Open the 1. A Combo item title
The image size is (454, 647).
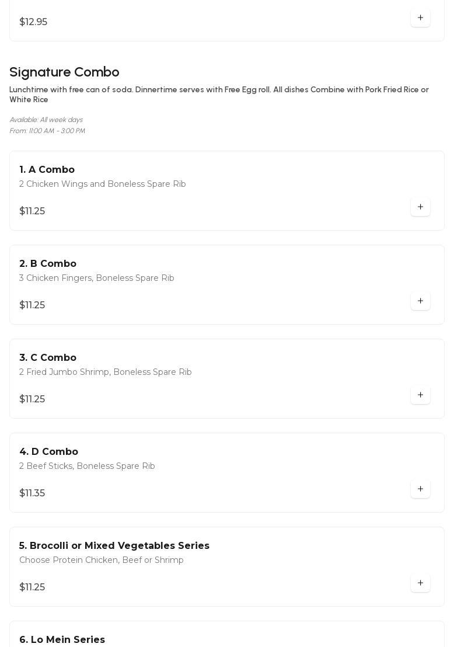pos(47,169)
